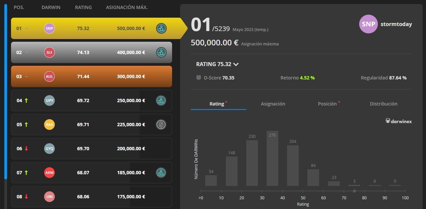Click the green up arrow in row 07
426x209 pixels.
tap(26, 173)
